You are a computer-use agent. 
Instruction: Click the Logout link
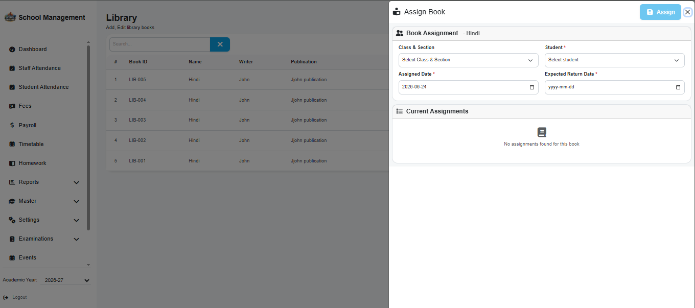point(19,297)
